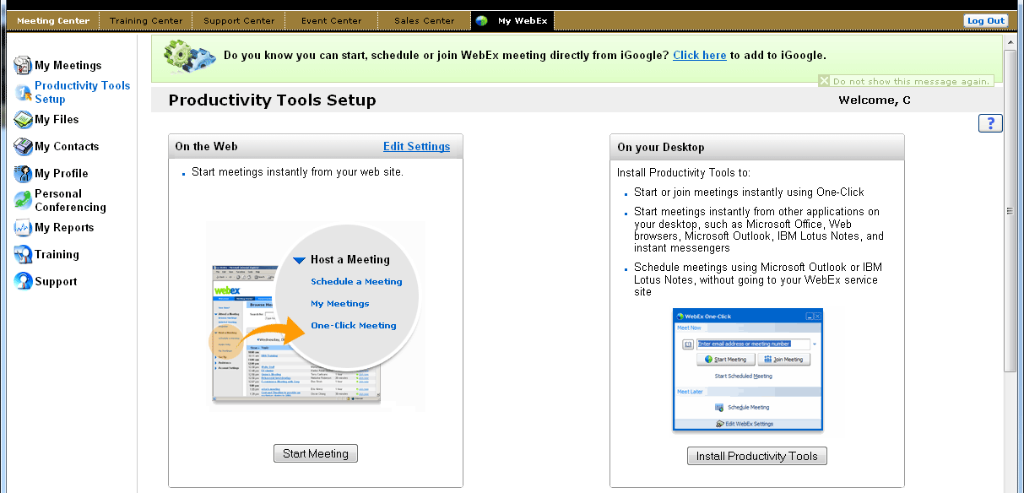
Task: Click the My WebEx globe icon
Action: [x=482, y=21]
